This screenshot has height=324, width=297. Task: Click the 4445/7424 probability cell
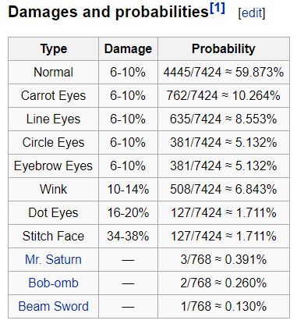coord(224,72)
